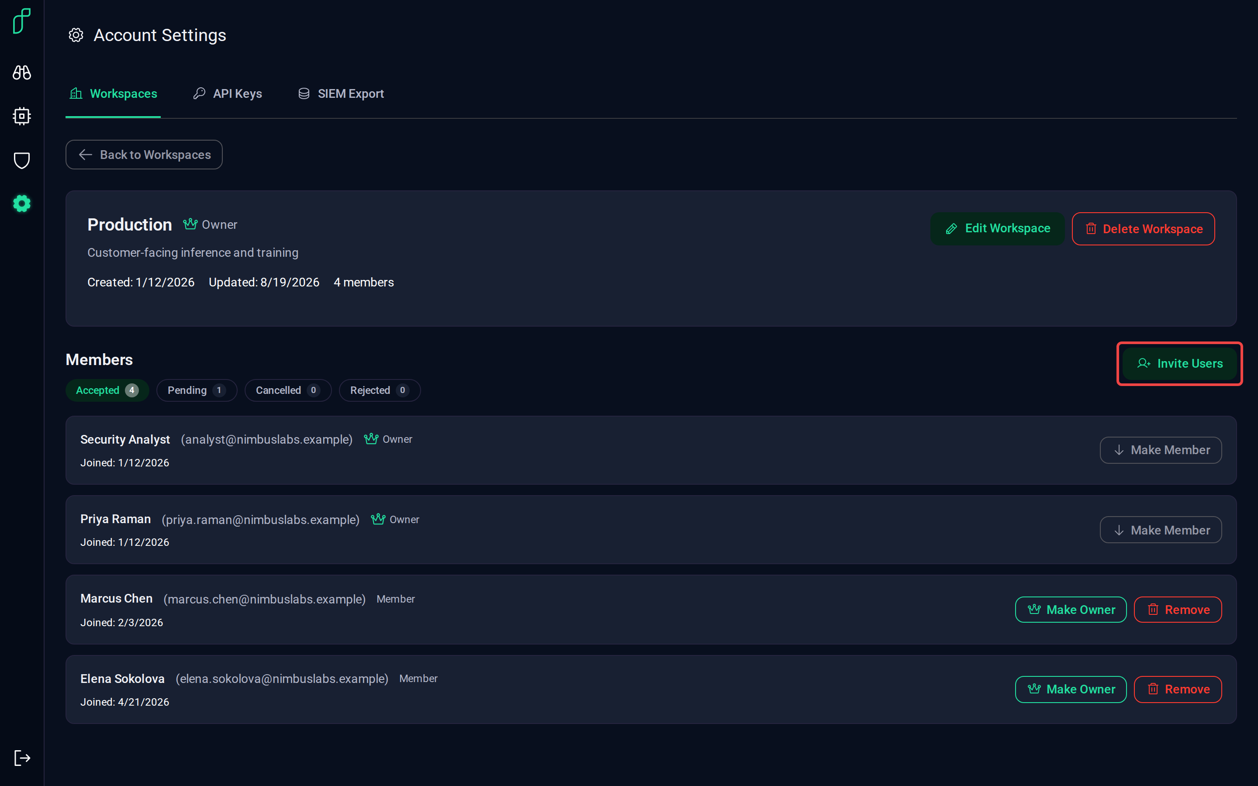
Task: Click the key icon on API Keys tab
Action: pyautogui.click(x=199, y=93)
